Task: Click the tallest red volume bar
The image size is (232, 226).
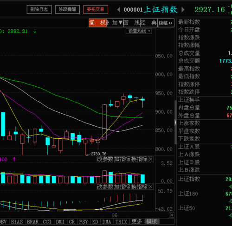Action: (104, 177)
